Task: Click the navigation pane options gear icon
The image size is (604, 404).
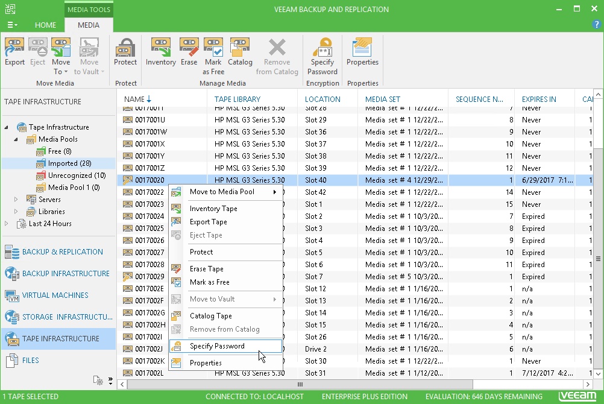Action: coord(98,380)
